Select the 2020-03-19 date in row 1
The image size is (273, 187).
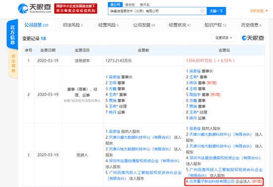coord(48,61)
